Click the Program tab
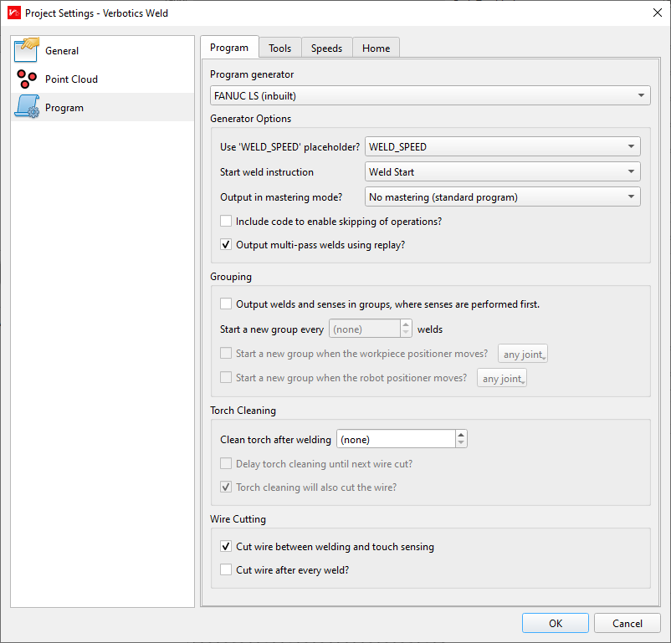This screenshot has height=643, width=671. click(229, 47)
